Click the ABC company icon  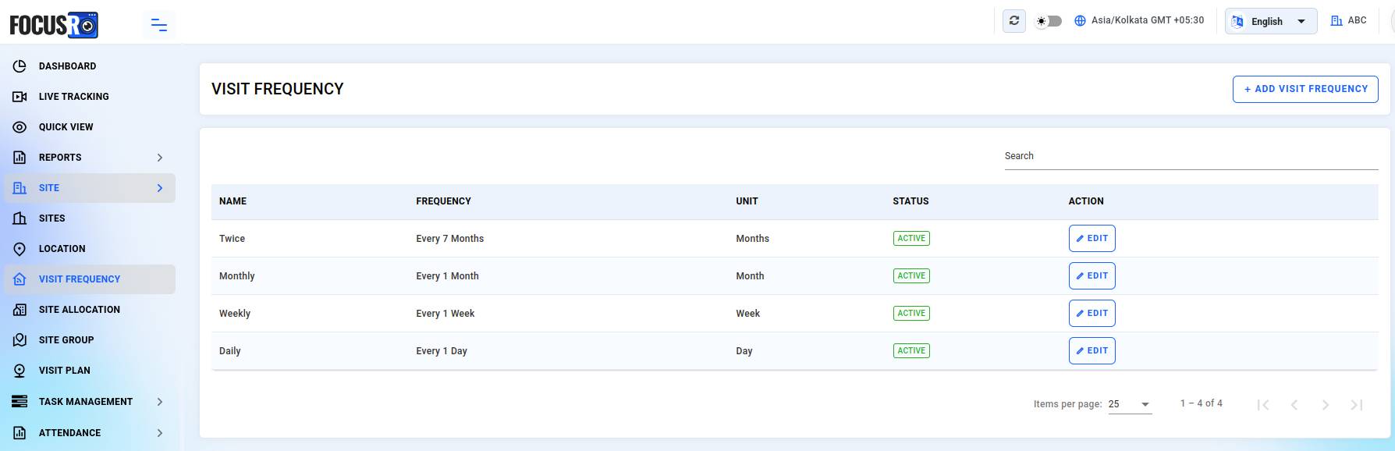1336,20
